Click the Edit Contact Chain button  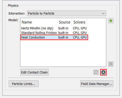tap(34, 72)
